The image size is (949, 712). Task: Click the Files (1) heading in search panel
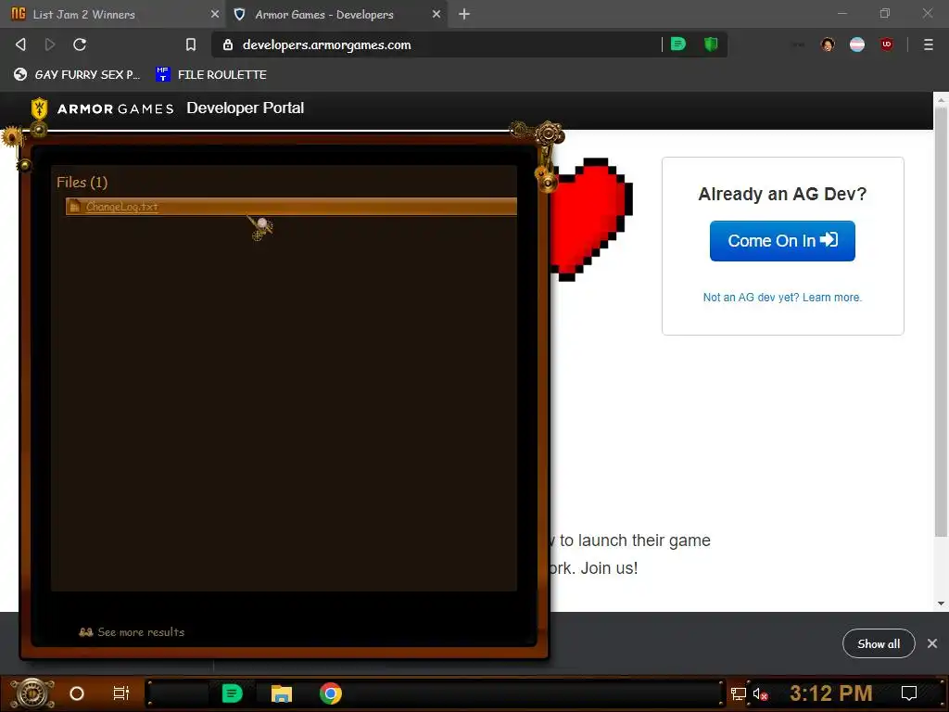(x=82, y=183)
